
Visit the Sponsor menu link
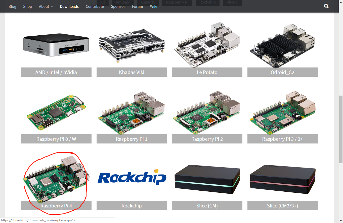point(118,7)
